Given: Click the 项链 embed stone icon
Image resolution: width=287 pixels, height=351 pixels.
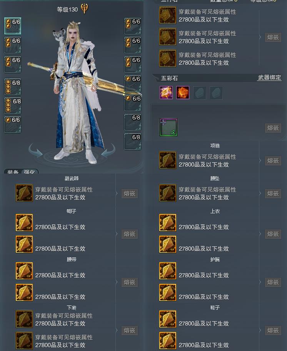Looking at the screenshot, I should [x=168, y=160].
